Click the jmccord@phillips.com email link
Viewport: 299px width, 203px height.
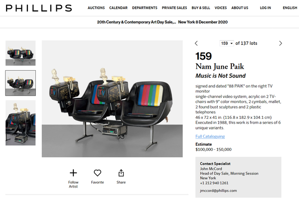point(218,191)
